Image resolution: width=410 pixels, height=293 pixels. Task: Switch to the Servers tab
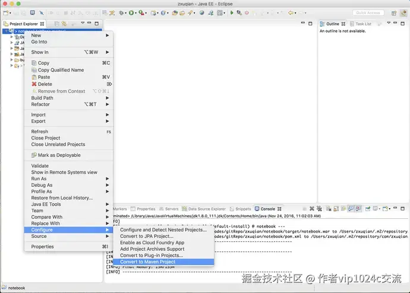(169, 209)
